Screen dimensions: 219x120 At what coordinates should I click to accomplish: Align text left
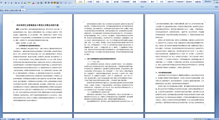[x=46, y=3]
